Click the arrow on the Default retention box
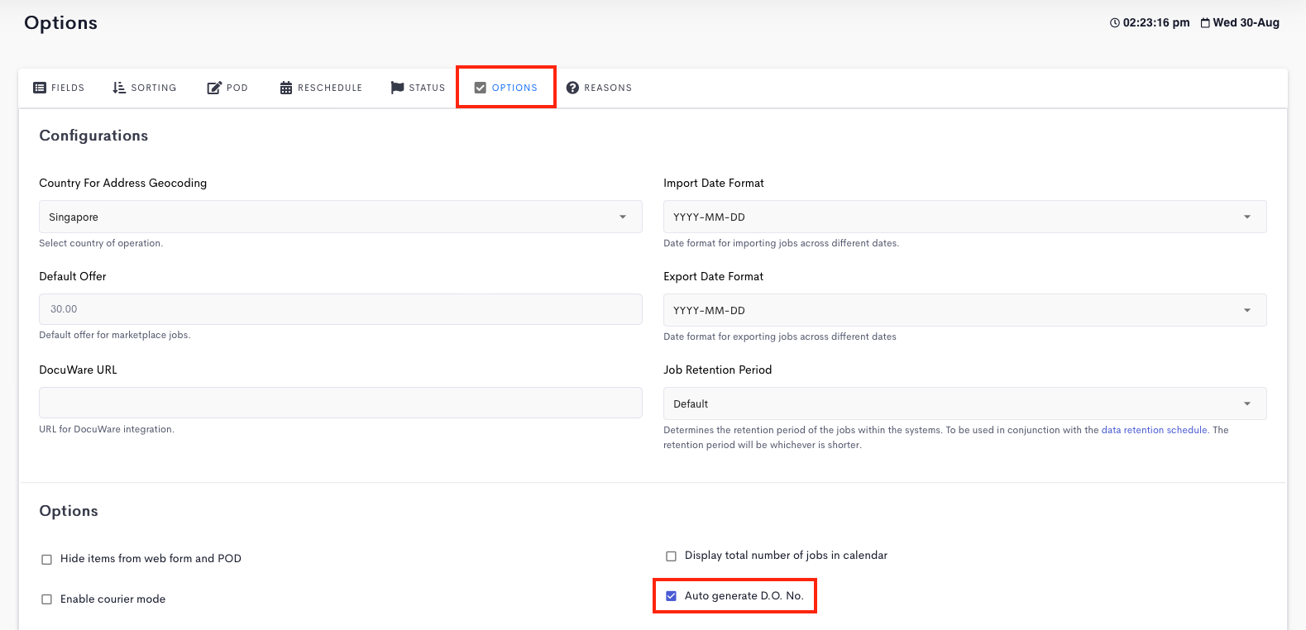The image size is (1306, 630). [x=1247, y=403]
